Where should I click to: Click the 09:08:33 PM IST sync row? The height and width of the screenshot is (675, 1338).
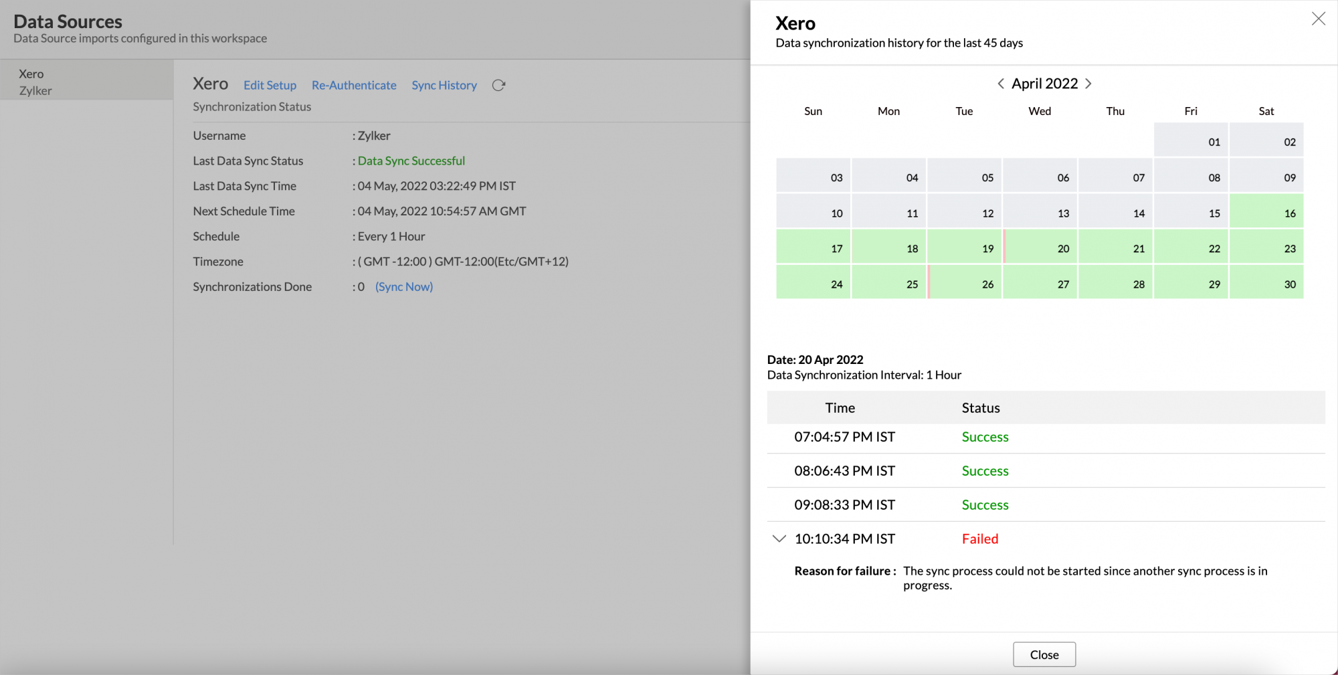[1046, 505]
